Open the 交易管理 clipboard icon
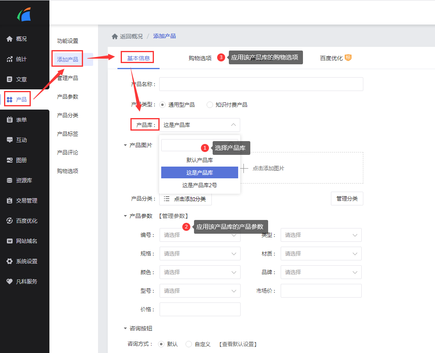 9,201
